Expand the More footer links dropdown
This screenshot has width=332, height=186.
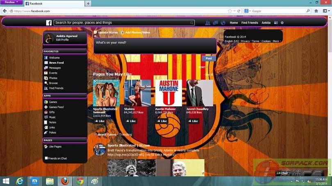[x=276, y=41]
